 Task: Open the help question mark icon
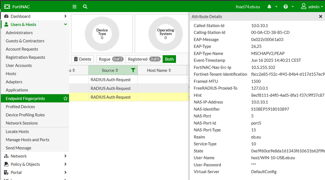click(286, 7)
